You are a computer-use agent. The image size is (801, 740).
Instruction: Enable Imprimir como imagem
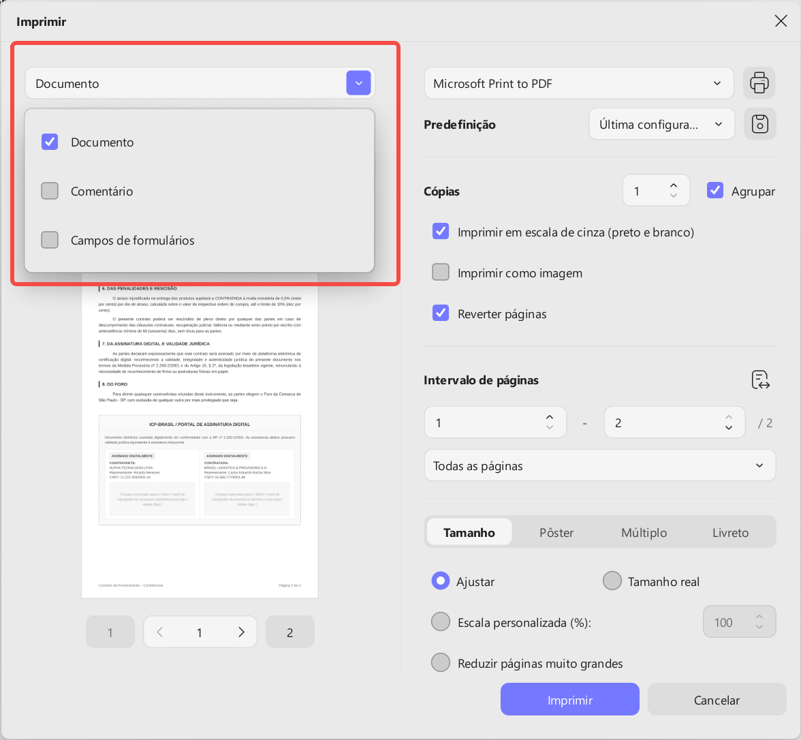tap(441, 273)
